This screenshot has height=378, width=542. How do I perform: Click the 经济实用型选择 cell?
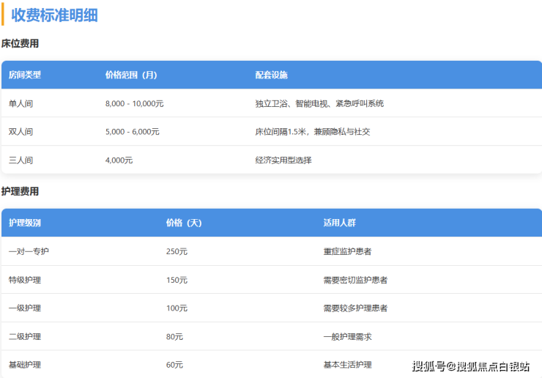pyautogui.click(x=283, y=160)
